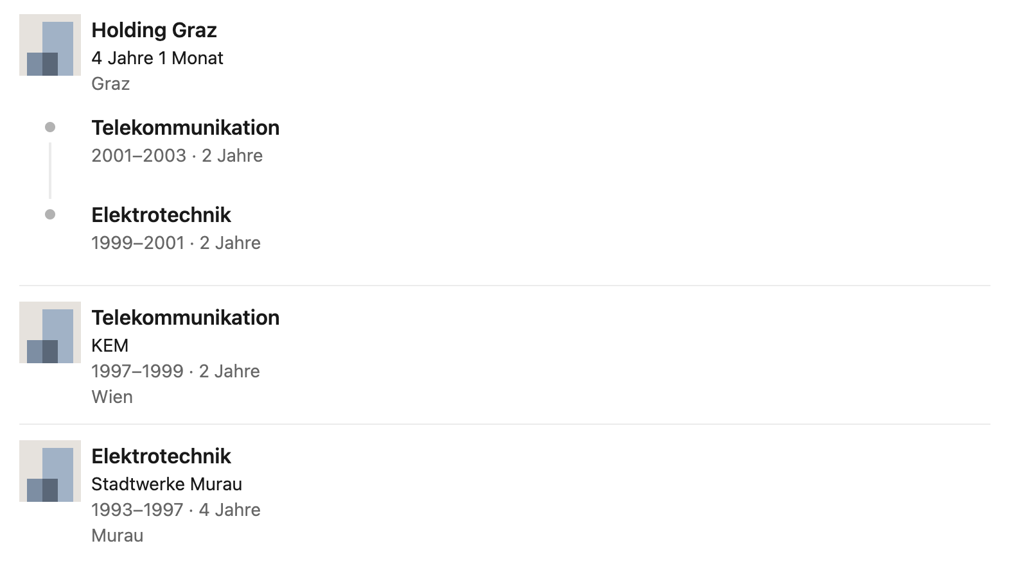The height and width of the screenshot is (566, 1011).
Task: Click the Stadtwerke Murau company name
Action: coord(167,484)
